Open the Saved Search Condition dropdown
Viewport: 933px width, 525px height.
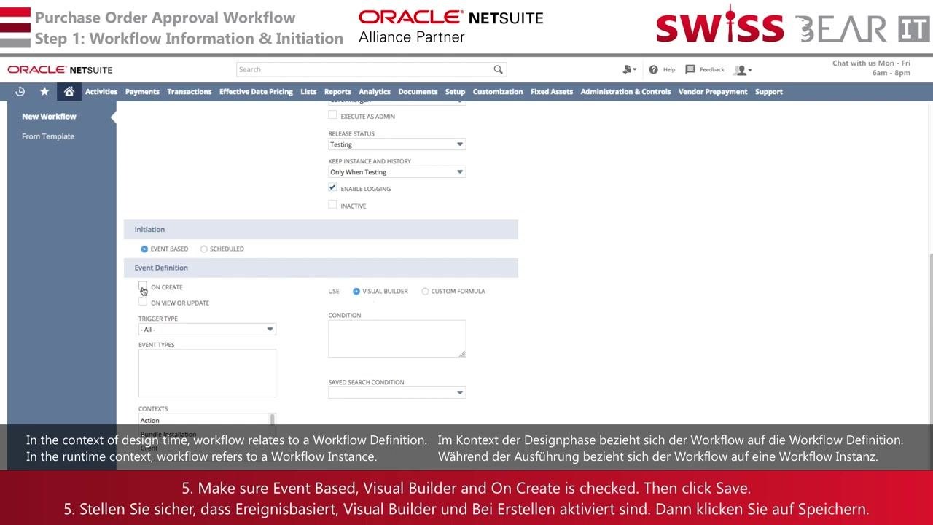pyautogui.click(x=397, y=392)
